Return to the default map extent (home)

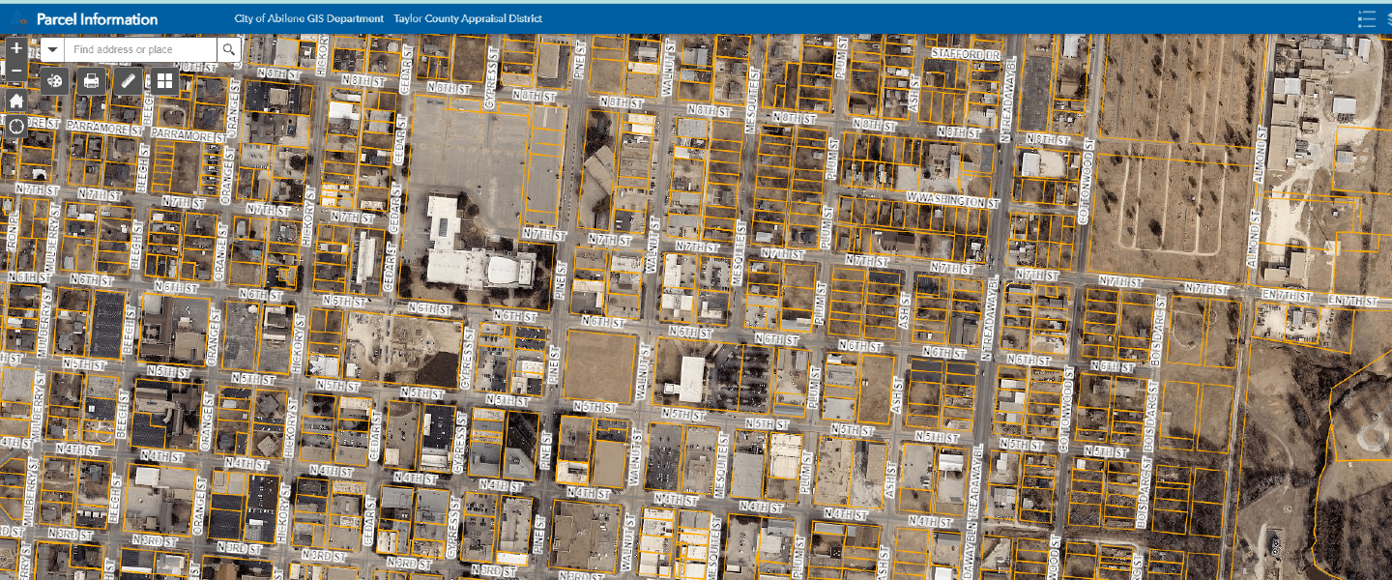[16, 101]
